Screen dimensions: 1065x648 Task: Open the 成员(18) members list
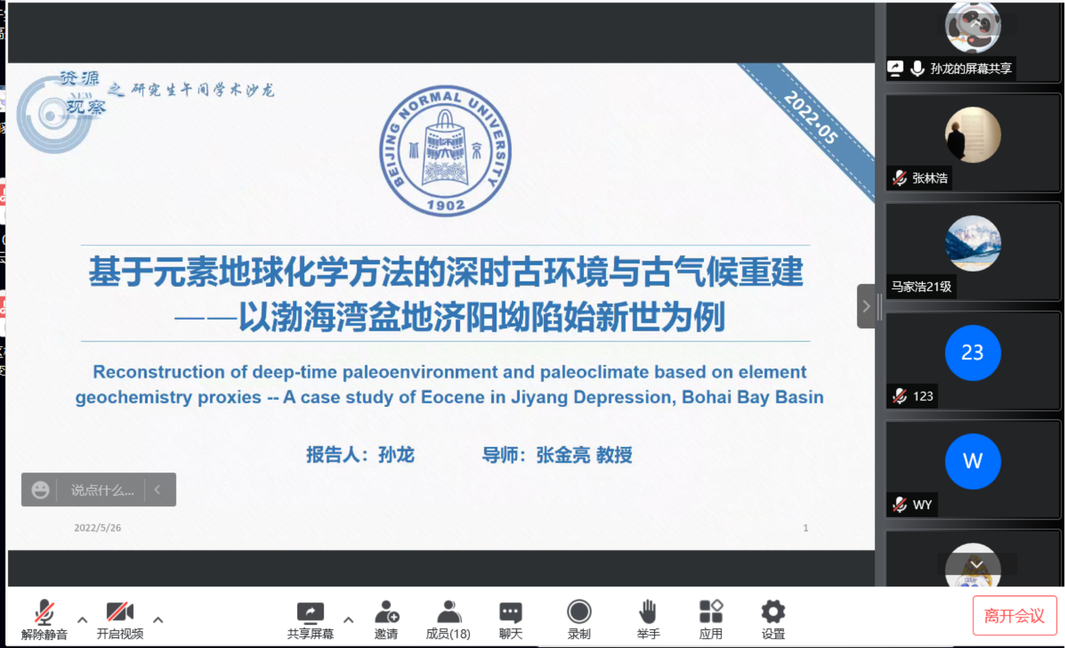click(x=448, y=619)
